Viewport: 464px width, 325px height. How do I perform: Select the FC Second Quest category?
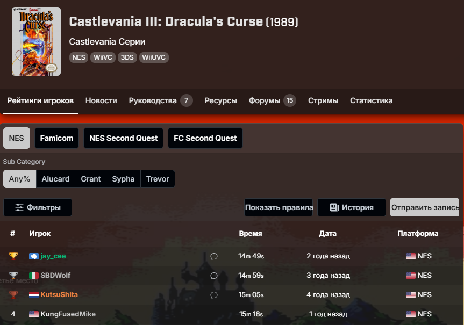pos(205,138)
